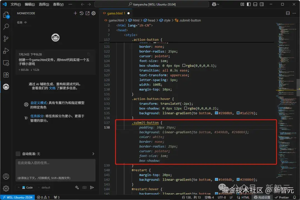
Task: Toggle the eye icon next to 任务
Action: click(x=26, y=22)
